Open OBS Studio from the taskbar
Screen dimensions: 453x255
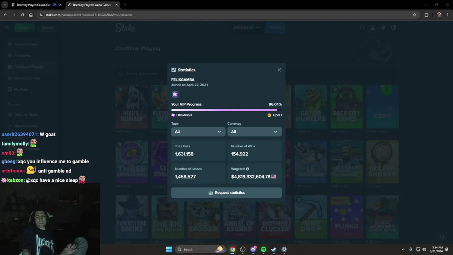(243, 249)
